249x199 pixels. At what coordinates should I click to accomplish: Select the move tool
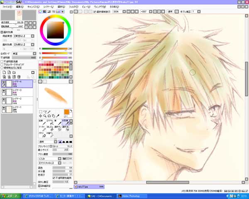pos(41,116)
